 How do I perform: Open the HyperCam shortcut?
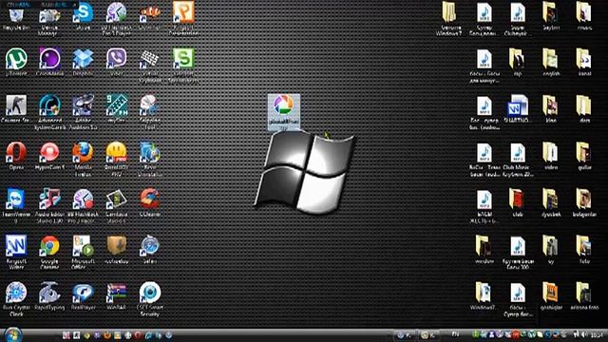click(49, 156)
